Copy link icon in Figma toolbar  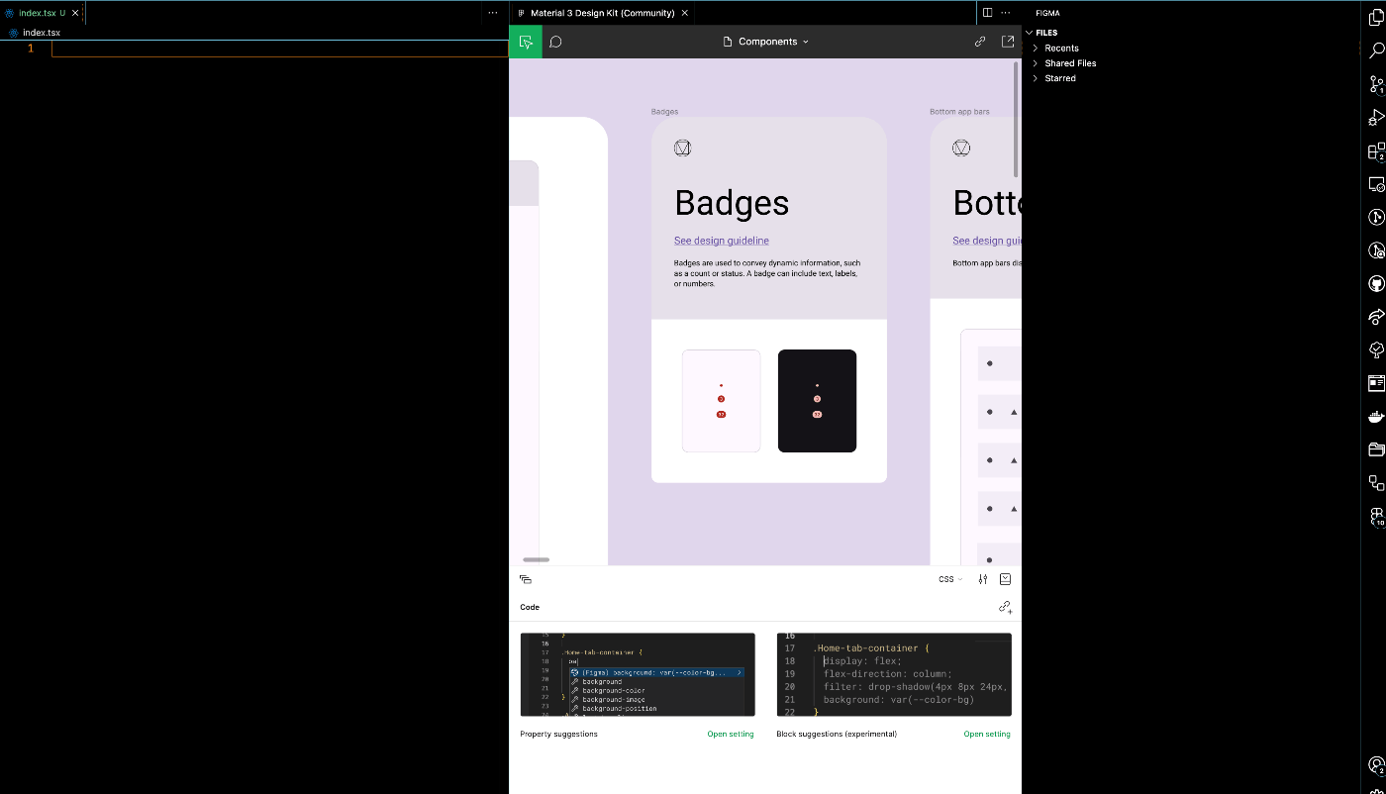(980, 42)
